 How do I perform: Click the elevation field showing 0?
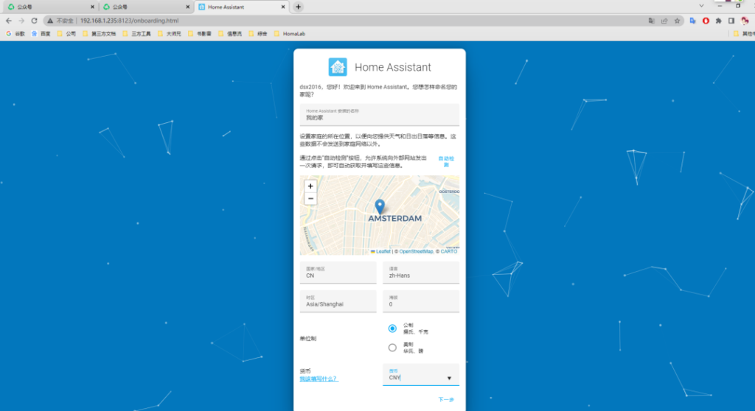pyautogui.click(x=421, y=301)
